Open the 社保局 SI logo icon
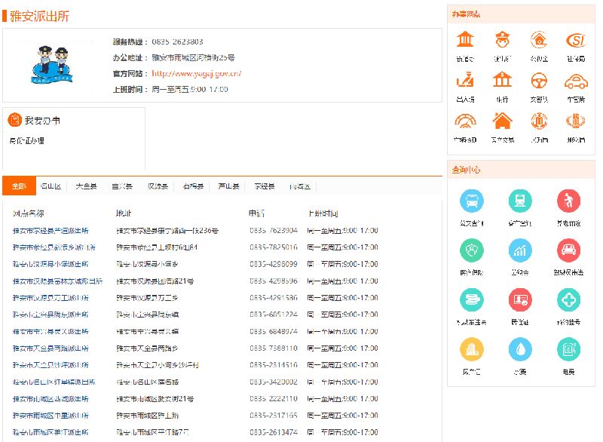 pyautogui.click(x=576, y=40)
